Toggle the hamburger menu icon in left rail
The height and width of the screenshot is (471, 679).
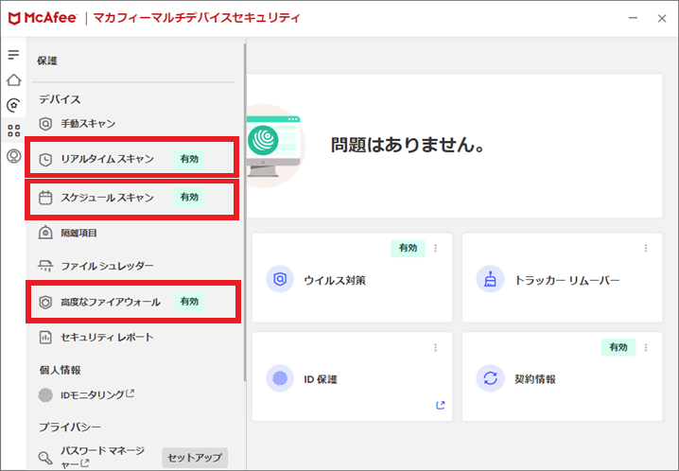click(x=13, y=55)
